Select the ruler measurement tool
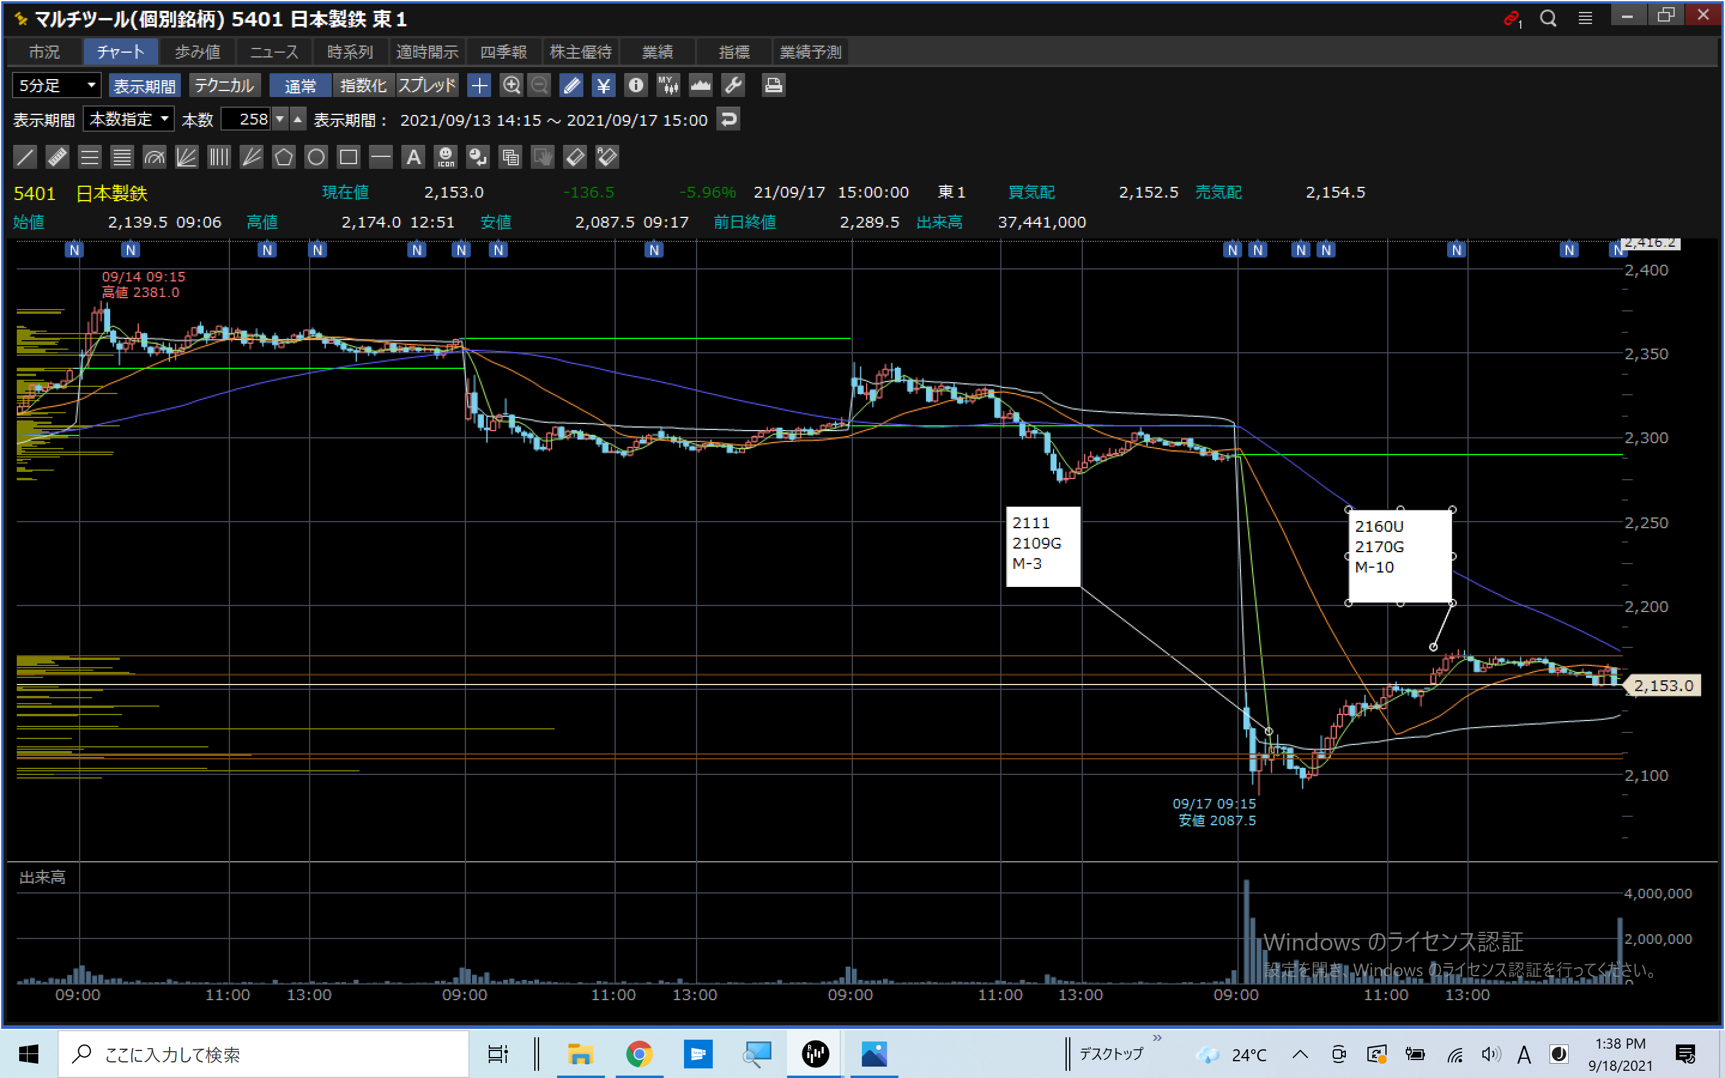This screenshot has width=1725, height=1078. click(x=57, y=157)
